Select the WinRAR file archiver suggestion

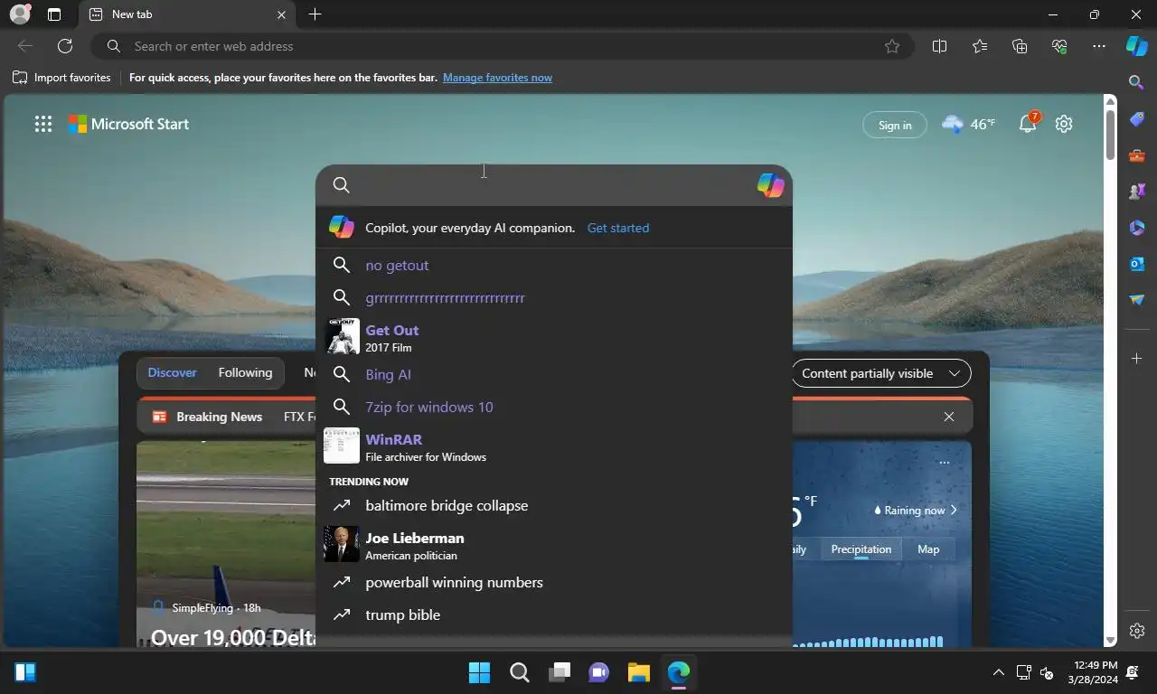click(x=554, y=445)
